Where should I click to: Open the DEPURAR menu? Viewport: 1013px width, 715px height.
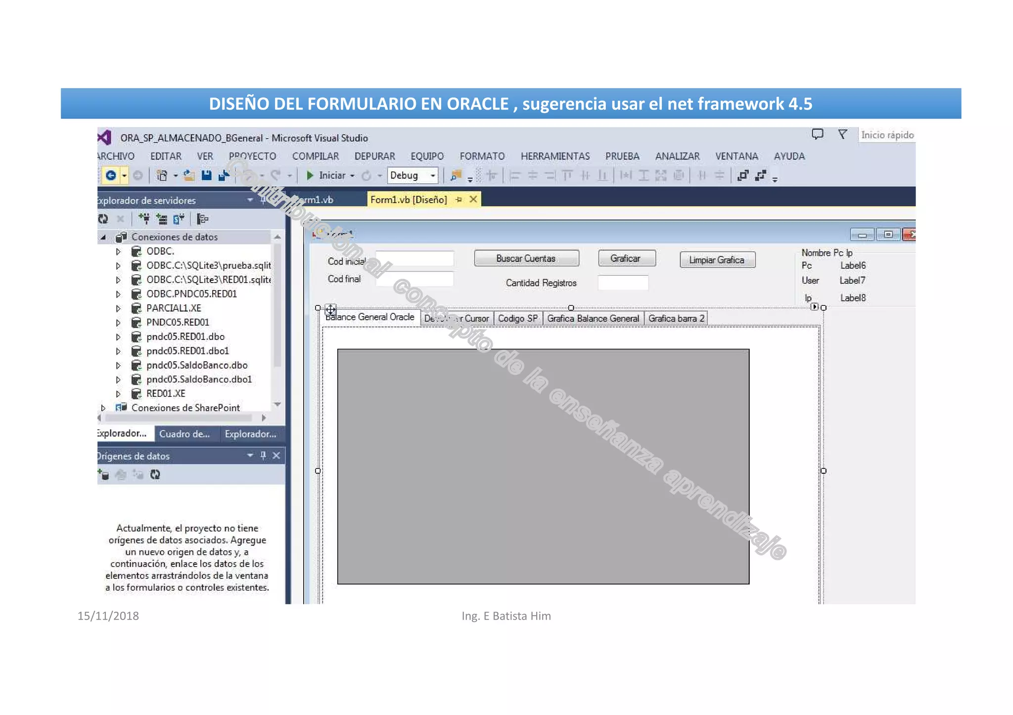click(374, 156)
